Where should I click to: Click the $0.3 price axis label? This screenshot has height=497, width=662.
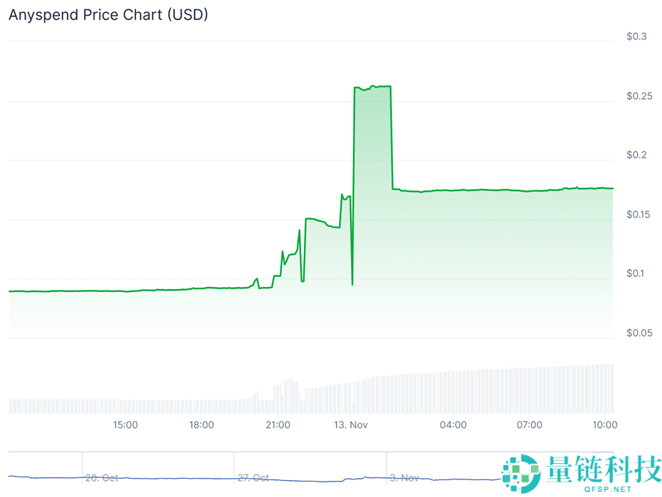636,37
